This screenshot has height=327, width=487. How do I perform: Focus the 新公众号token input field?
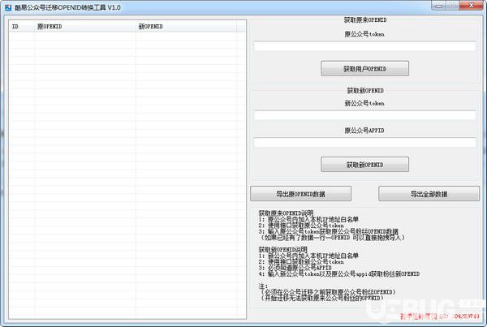[364, 115]
